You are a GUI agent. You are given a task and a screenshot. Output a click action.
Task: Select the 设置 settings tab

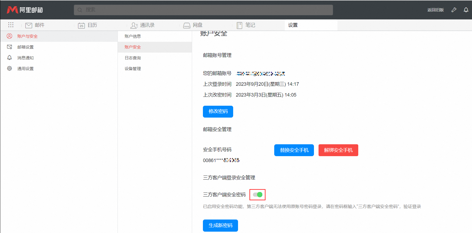(x=293, y=25)
